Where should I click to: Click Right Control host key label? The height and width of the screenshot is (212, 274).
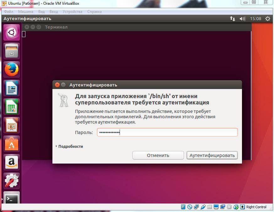click(256, 207)
